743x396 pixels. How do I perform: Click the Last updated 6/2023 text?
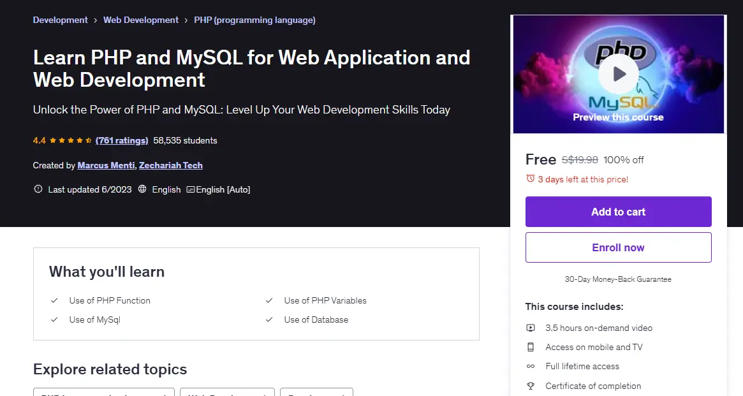[90, 189]
